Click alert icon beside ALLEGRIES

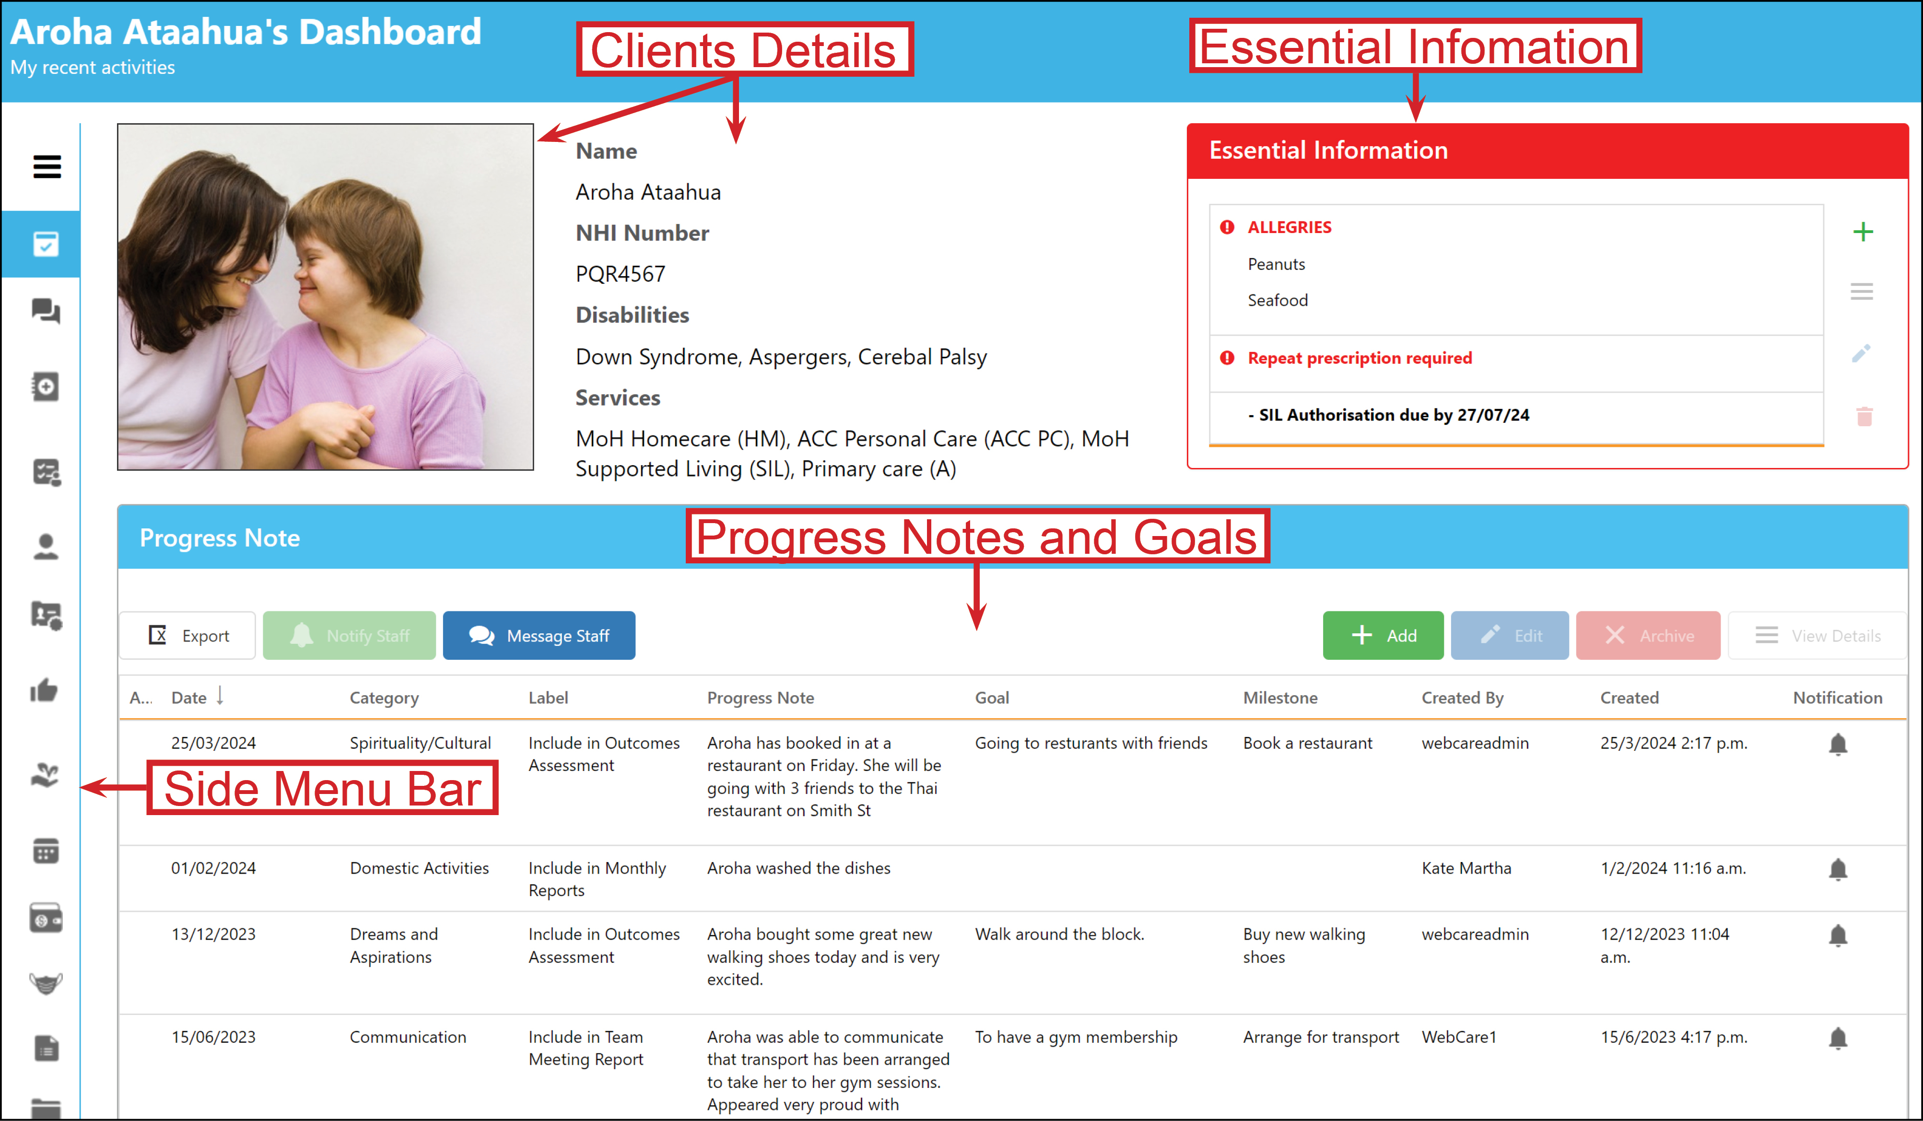(1227, 227)
